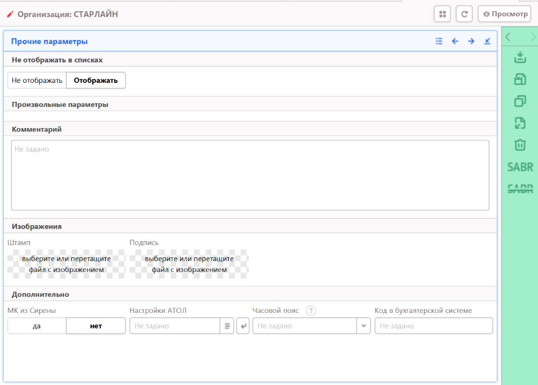Click the Просмотр button

pos(504,14)
